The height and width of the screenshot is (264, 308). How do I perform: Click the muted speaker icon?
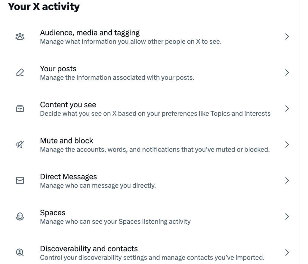20,145
